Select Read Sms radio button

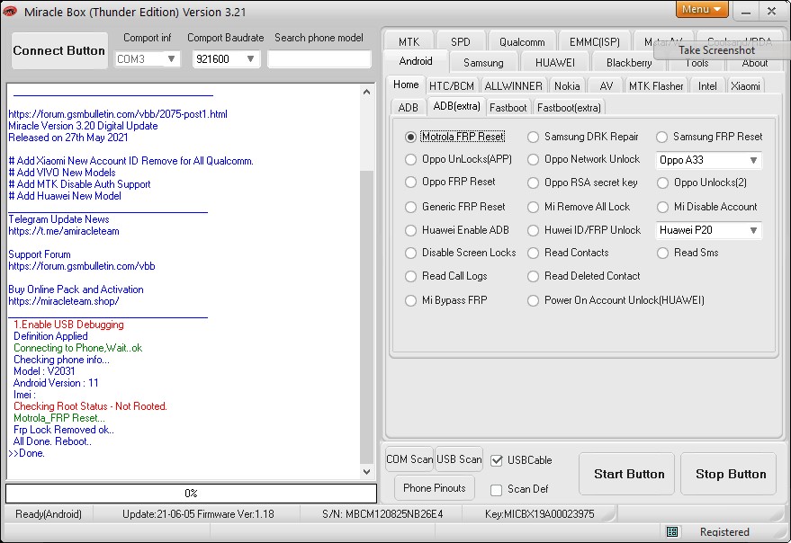pos(661,253)
